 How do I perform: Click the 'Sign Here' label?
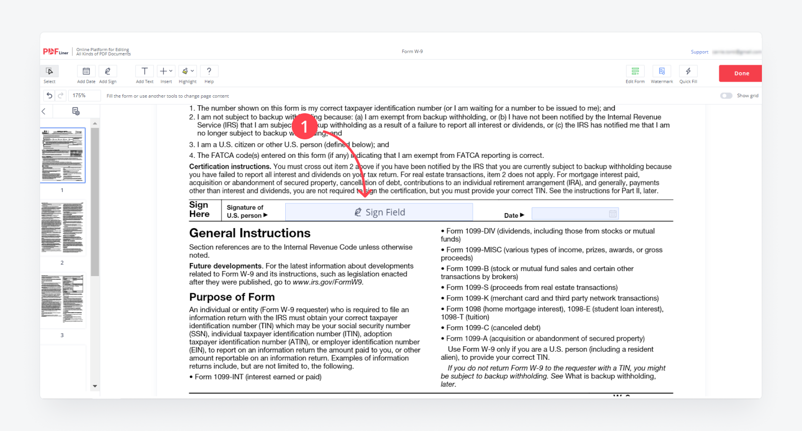coord(199,209)
